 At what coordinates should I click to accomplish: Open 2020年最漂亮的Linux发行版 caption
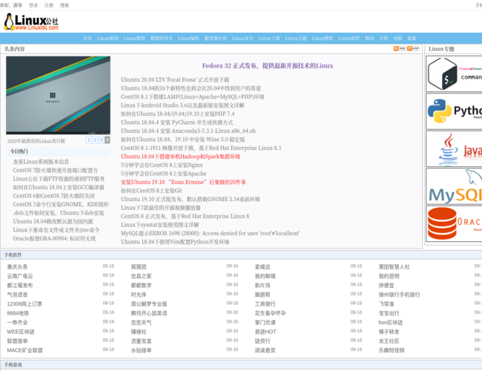tap(36, 141)
